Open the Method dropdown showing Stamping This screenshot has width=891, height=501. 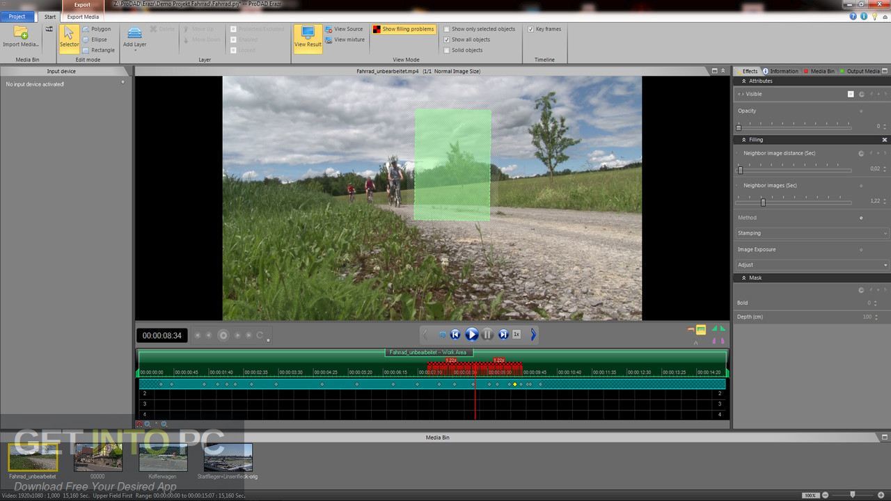pos(812,233)
